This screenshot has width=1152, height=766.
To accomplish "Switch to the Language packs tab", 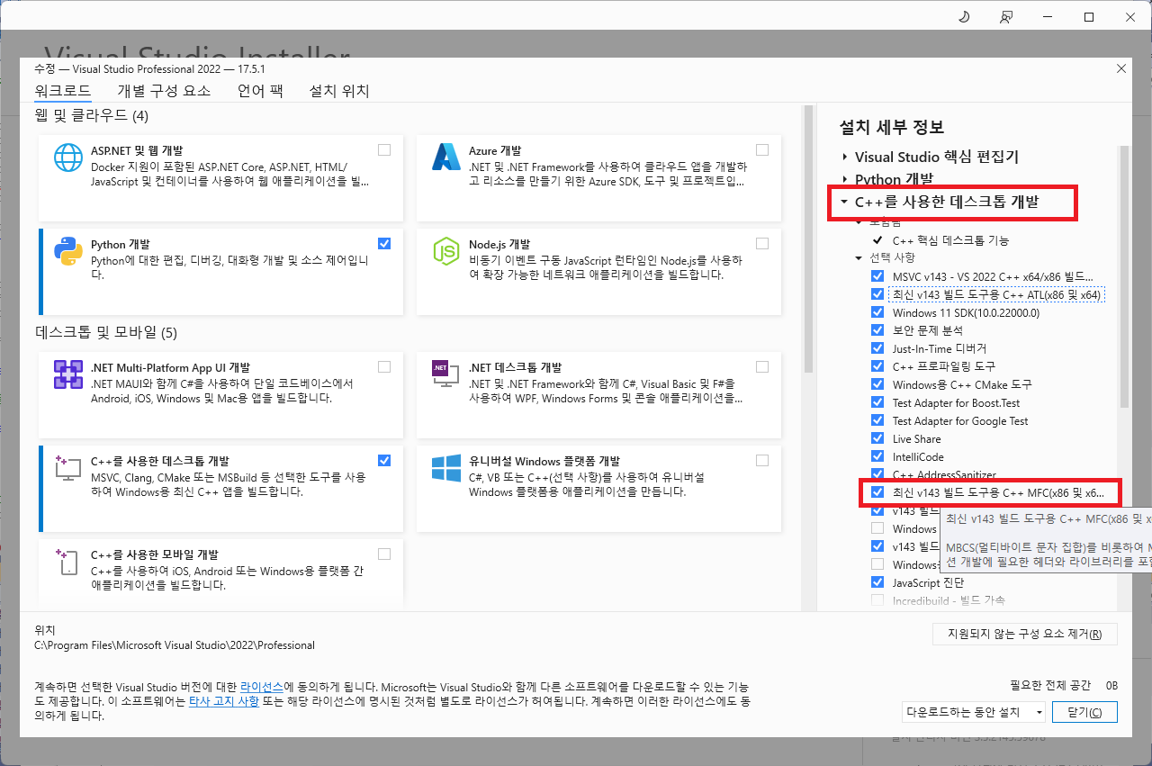I will (x=260, y=91).
